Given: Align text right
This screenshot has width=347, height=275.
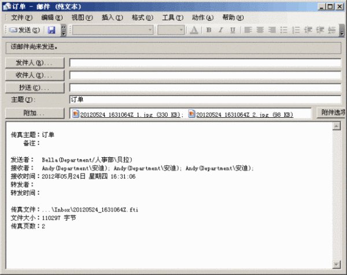Looking at the screenshot, I should (272, 30).
